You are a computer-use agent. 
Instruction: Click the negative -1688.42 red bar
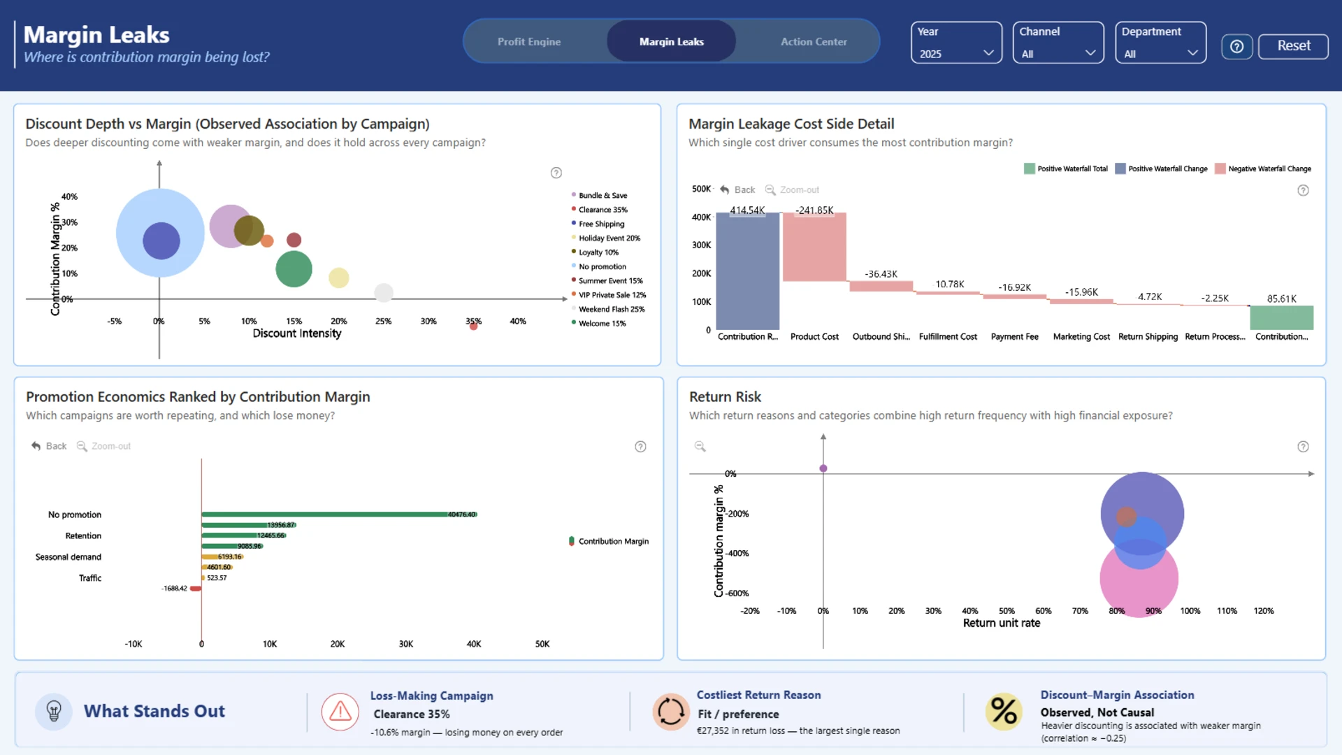tap(196, 589)
